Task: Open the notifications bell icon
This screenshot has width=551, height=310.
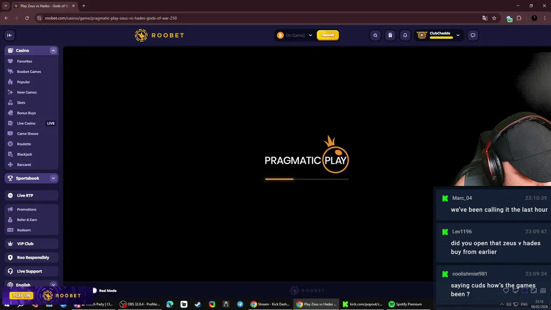Action: [405, 35]
